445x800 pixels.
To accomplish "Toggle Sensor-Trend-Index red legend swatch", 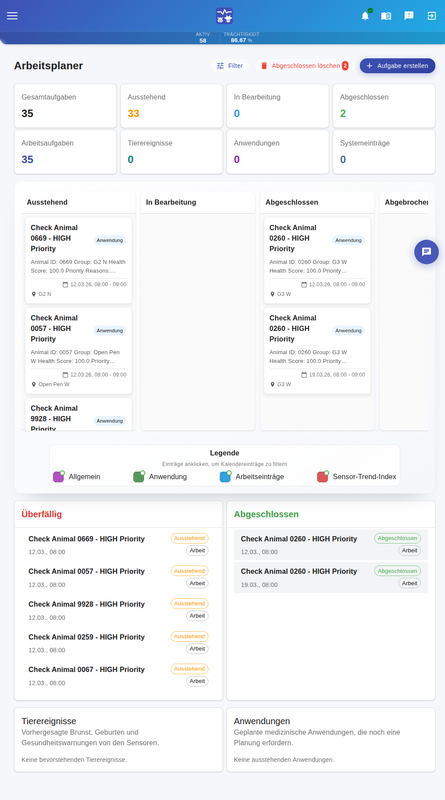I will click(323, 477).
